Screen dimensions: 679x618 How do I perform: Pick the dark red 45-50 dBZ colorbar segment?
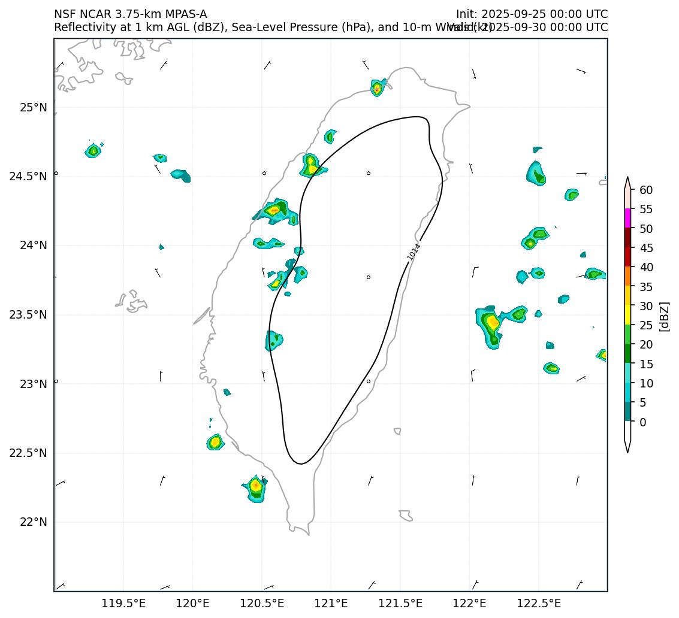coord(627,237)
